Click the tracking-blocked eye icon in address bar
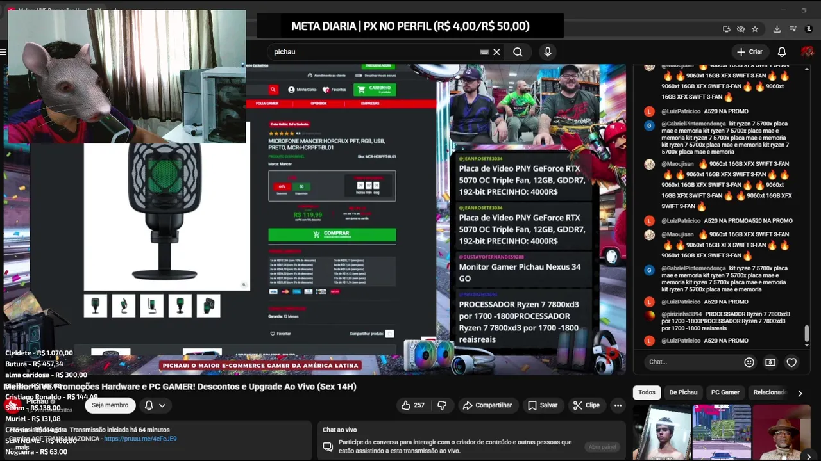821x461 pixels. (x=740, y=29)
